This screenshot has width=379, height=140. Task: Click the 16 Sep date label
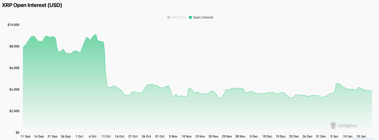pyautogui.click(x=39, y=137)
